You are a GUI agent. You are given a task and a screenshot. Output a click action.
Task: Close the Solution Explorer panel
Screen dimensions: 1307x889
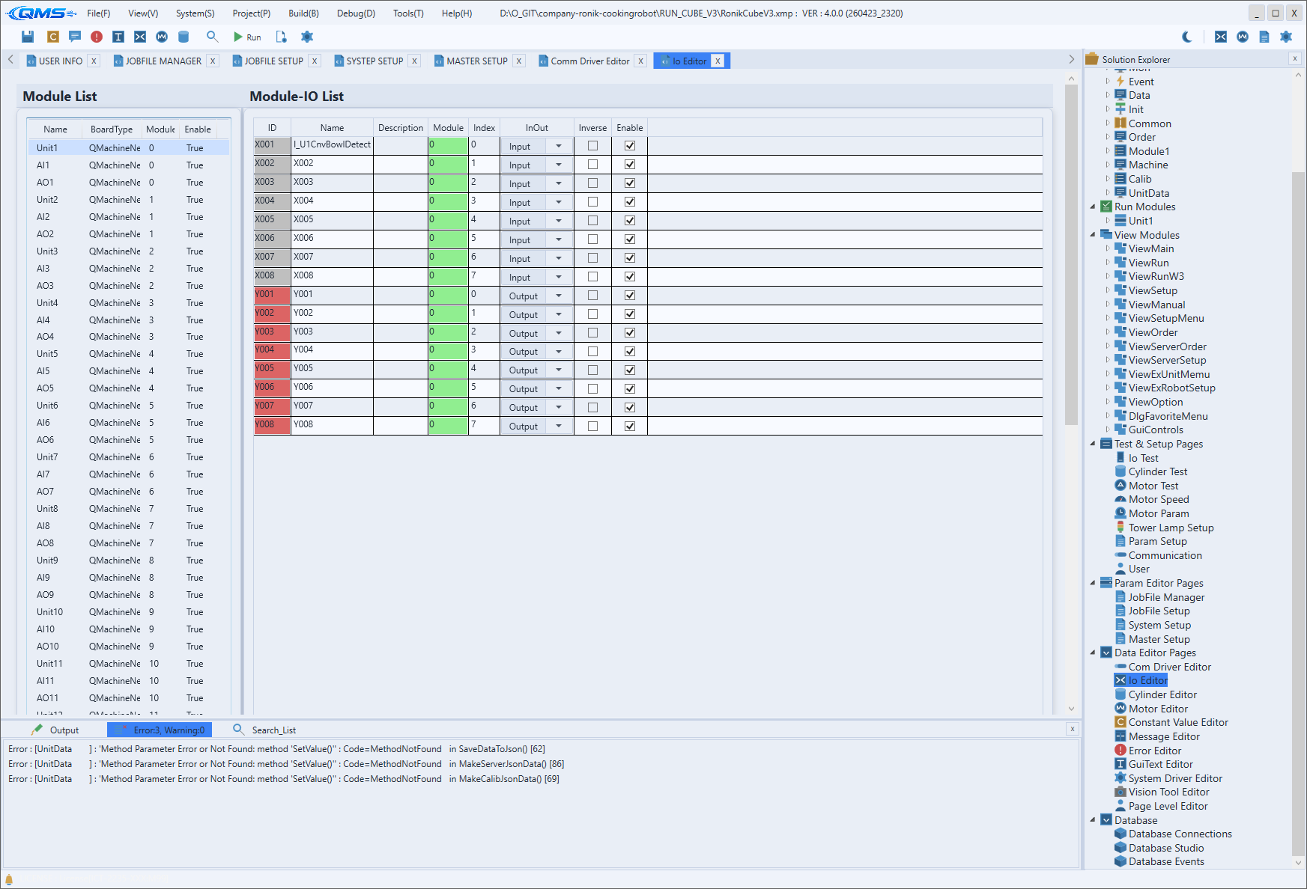pos(1294,58)
